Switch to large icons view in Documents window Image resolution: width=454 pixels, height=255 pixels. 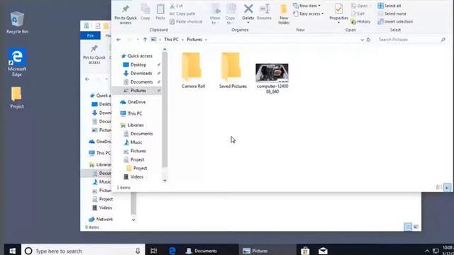[x=416, y=227]
